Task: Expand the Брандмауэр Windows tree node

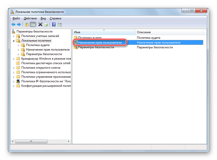Action: click(x=14, y=59)
